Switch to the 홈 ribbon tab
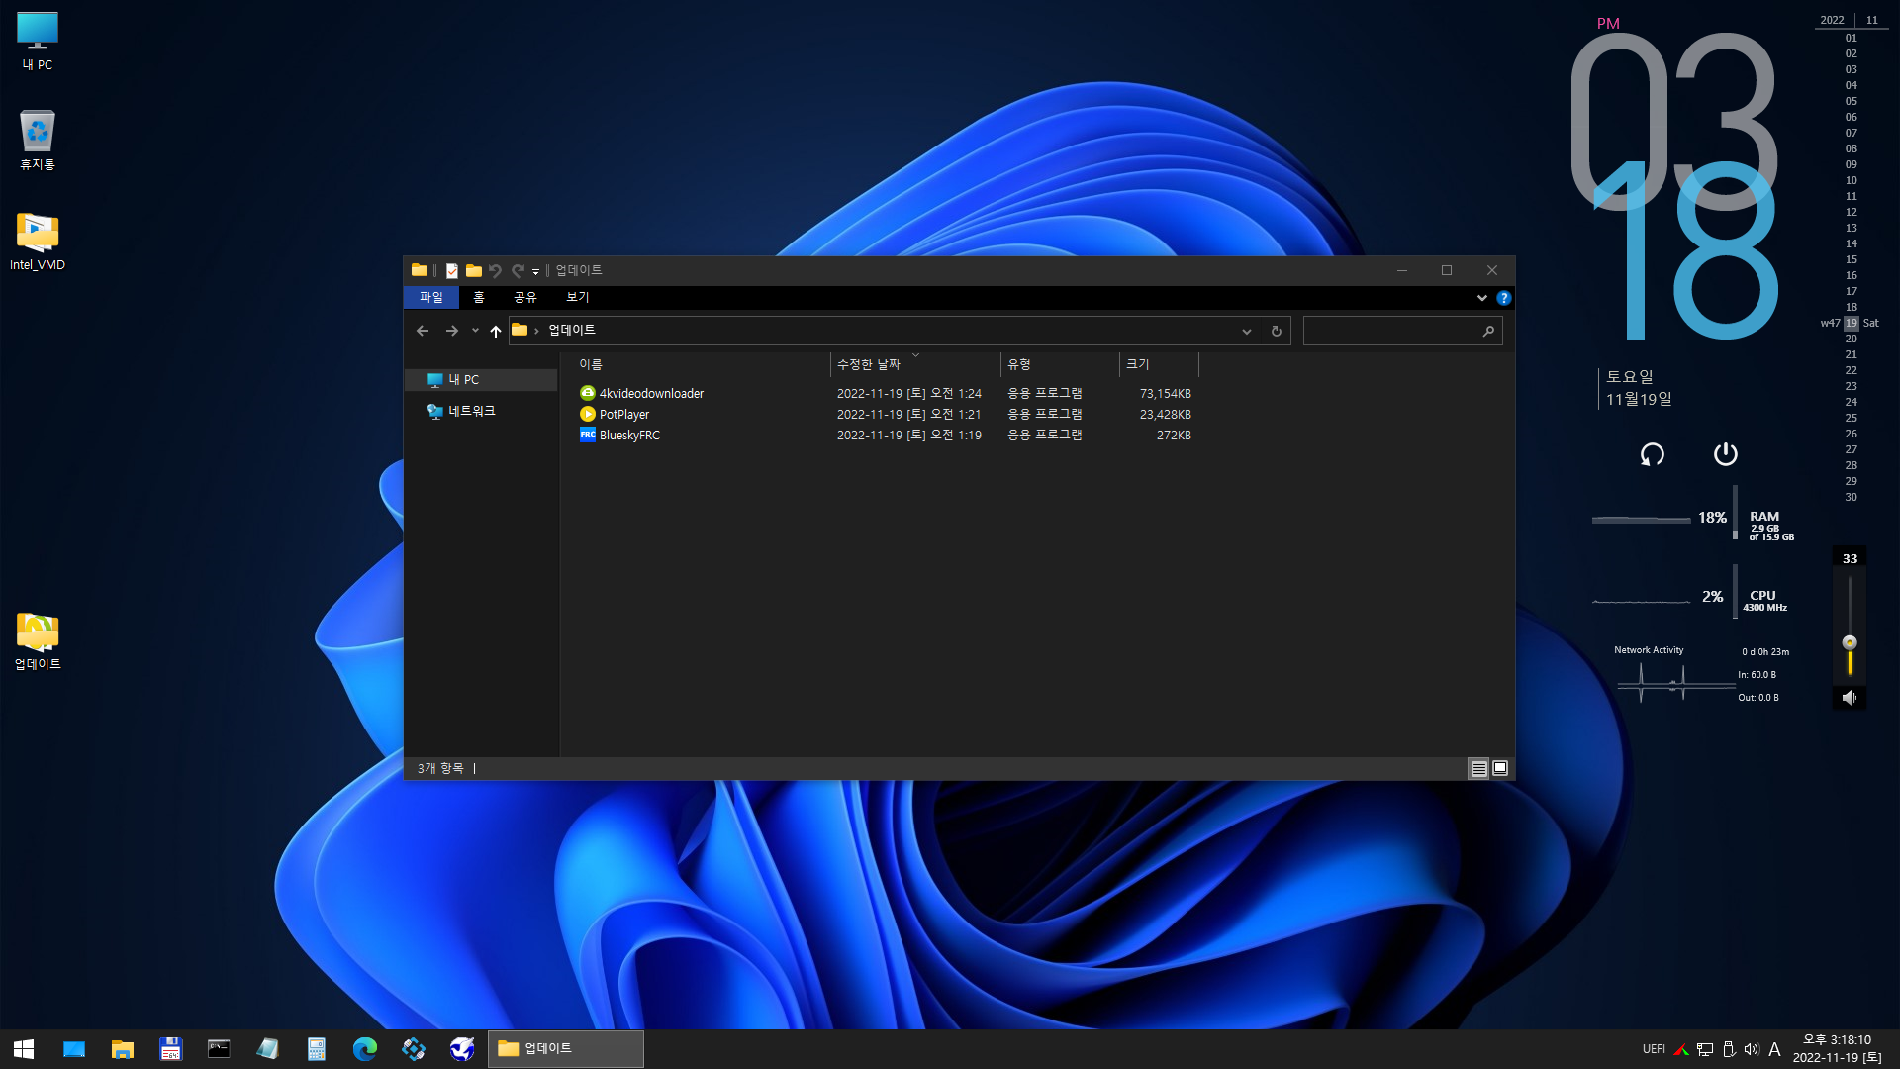 (479, 297)
